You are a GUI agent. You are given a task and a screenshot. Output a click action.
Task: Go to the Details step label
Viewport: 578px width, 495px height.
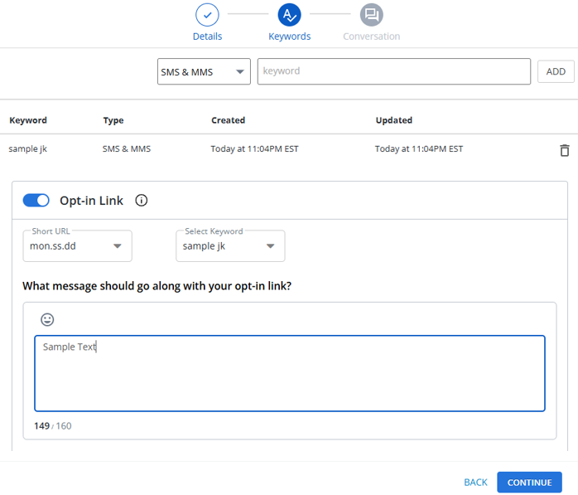(x=207, y=36)
